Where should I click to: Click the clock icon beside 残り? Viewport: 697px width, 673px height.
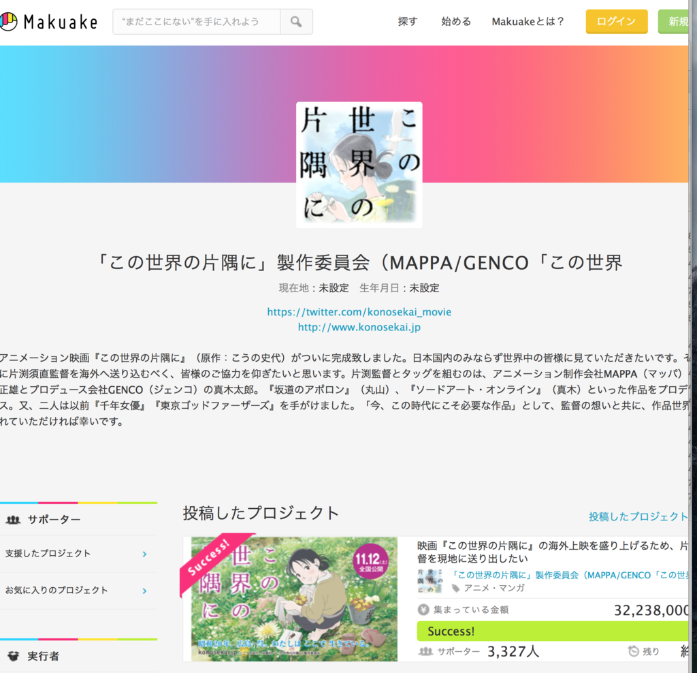click(x=633, y=651)
